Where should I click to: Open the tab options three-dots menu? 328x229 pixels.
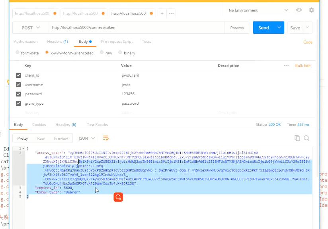click(x=171, y=13)
